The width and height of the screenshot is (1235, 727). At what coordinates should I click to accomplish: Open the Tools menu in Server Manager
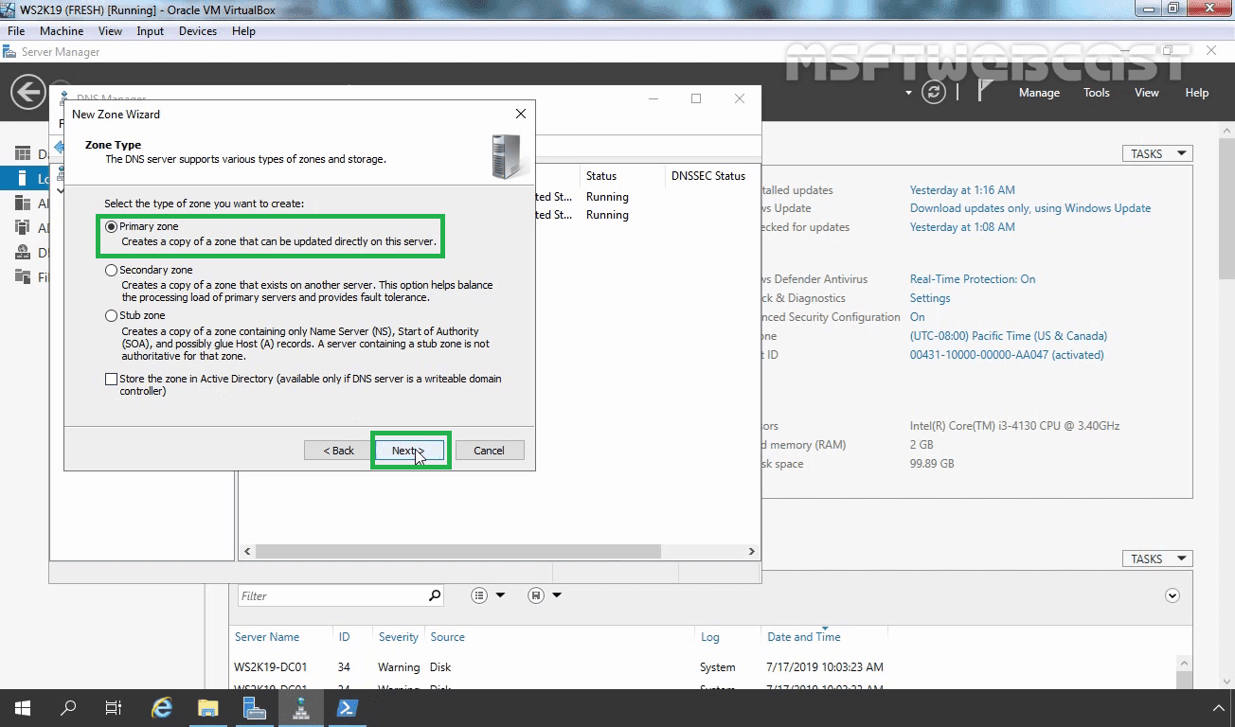(x=1097, y=93)
